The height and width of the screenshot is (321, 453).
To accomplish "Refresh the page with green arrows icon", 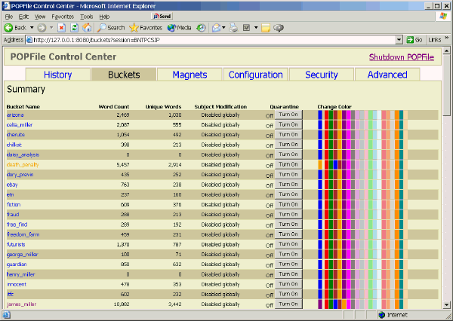I will pyautogui.click(x=74, y=28).
